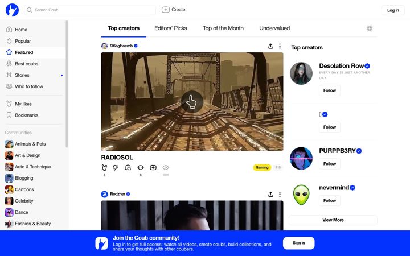Open the PURPPB3RY profile name

tap(337, 151)
